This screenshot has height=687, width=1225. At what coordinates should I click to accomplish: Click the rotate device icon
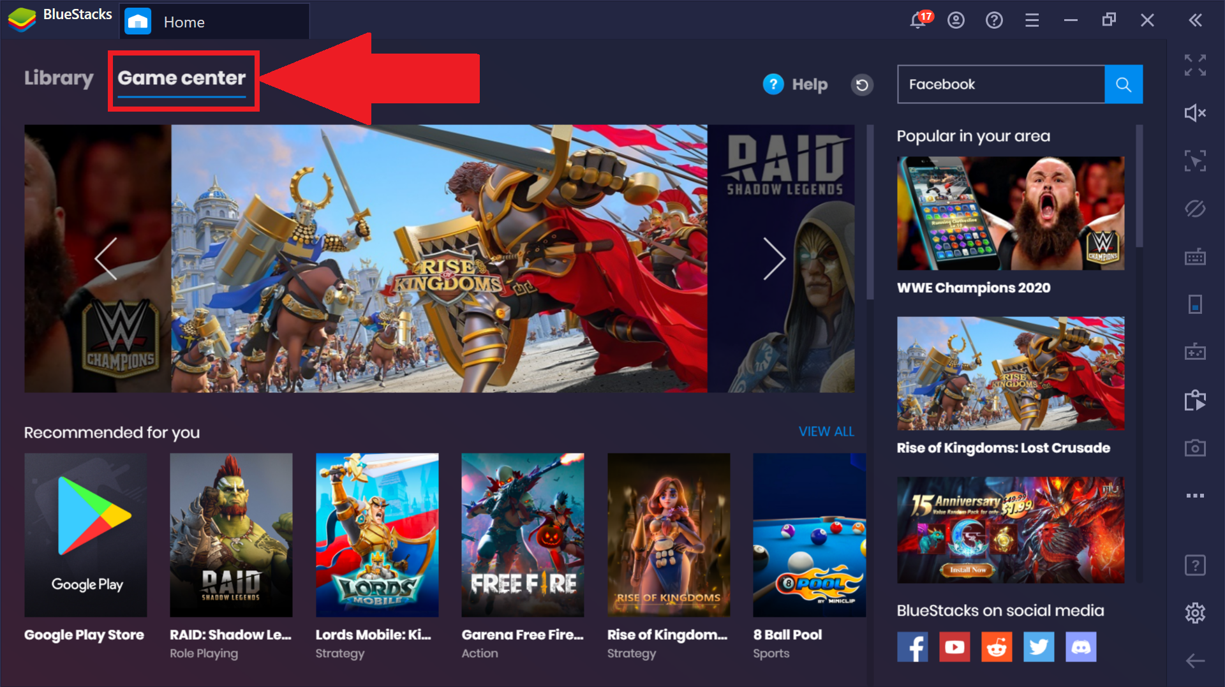click(x=1195, y=304)
